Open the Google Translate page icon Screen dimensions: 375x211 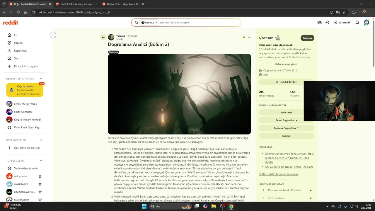point(338,12)
